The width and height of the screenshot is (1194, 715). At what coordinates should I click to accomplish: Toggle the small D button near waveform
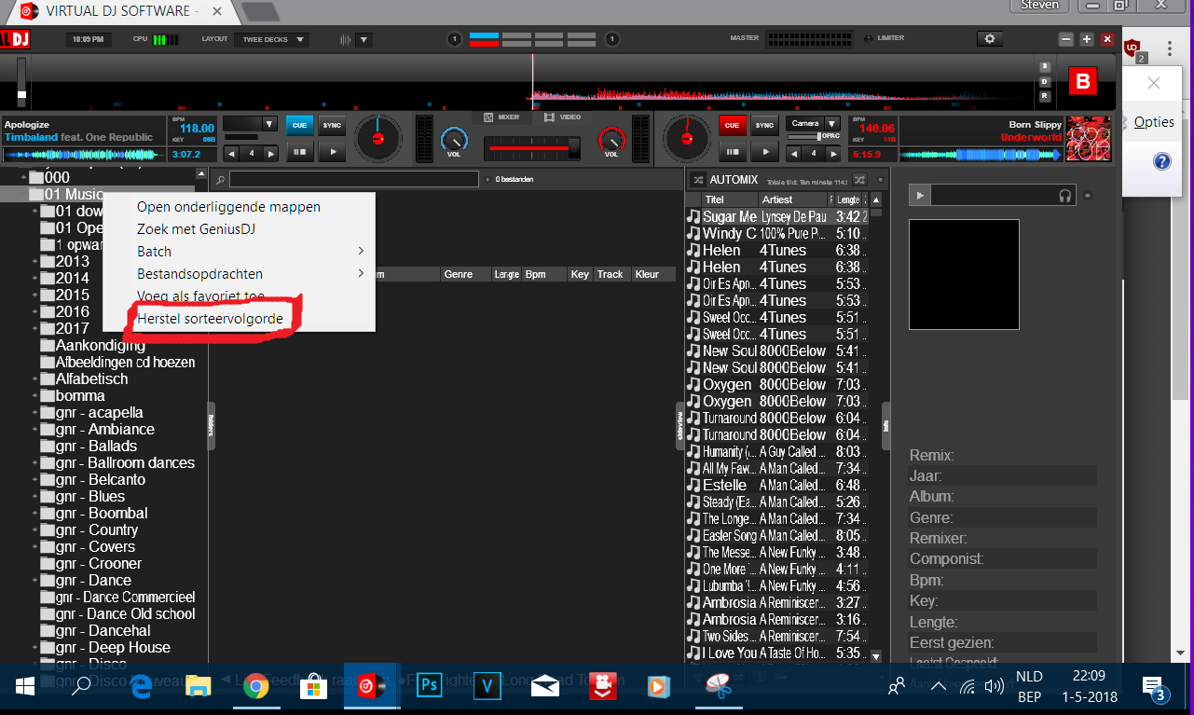(1045, 81)
